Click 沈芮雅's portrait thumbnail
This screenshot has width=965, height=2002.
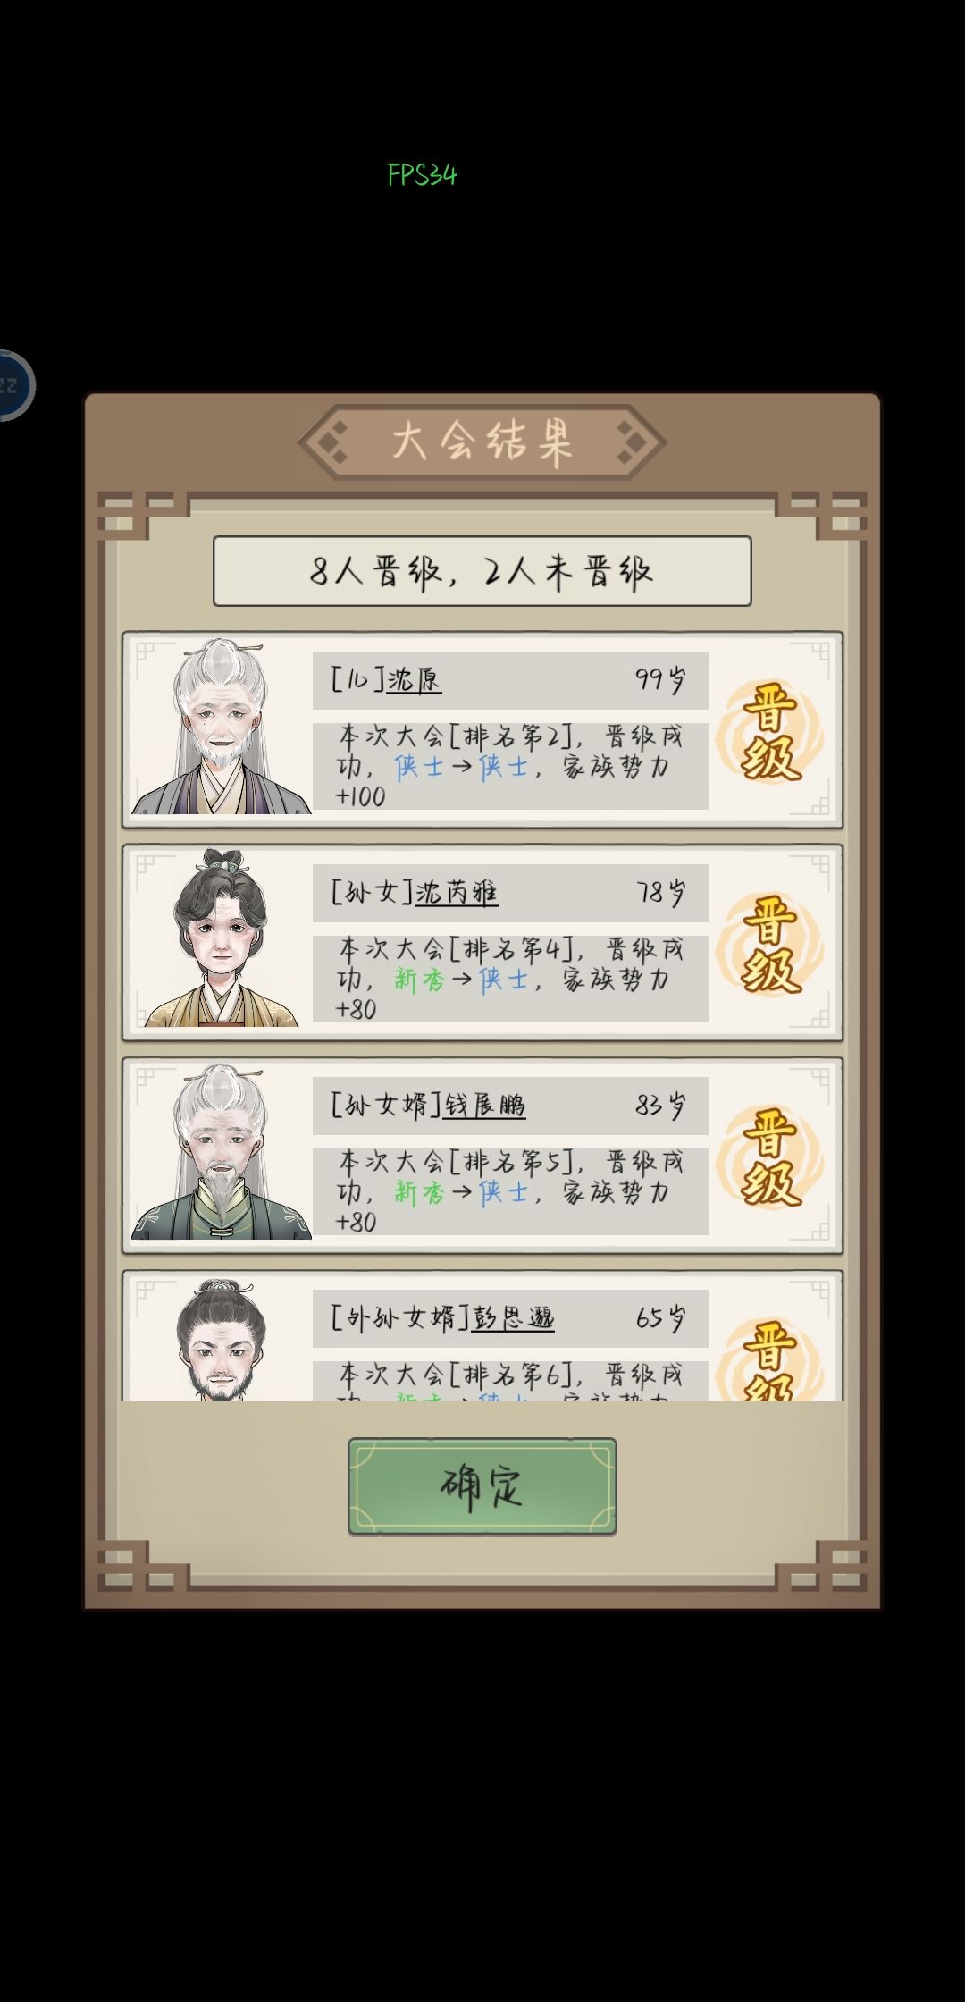(x=221, y=938)
